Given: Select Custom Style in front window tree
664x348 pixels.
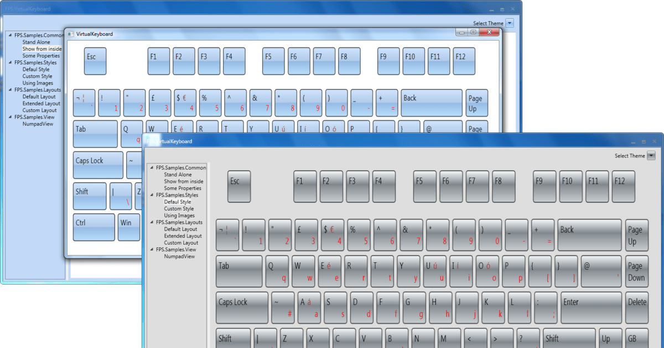Looking at the screenshot, I should (x=179, y=209).
